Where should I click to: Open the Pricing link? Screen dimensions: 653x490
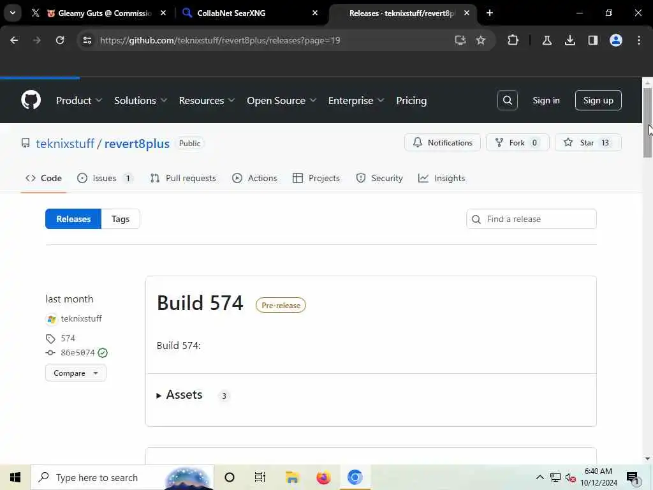411,100
